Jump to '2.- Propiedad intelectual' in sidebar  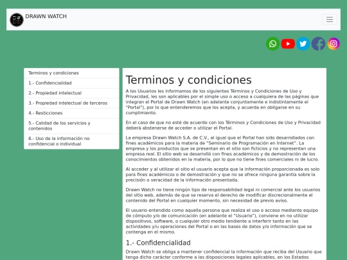[x=71, y=93]
